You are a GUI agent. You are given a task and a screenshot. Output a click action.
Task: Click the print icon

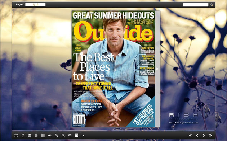(30, 135)
